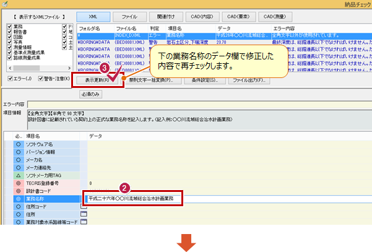Click the circle icon beside ソフトウェア名
This screenshot has height=252, width=372.
[x=17, y=144]
